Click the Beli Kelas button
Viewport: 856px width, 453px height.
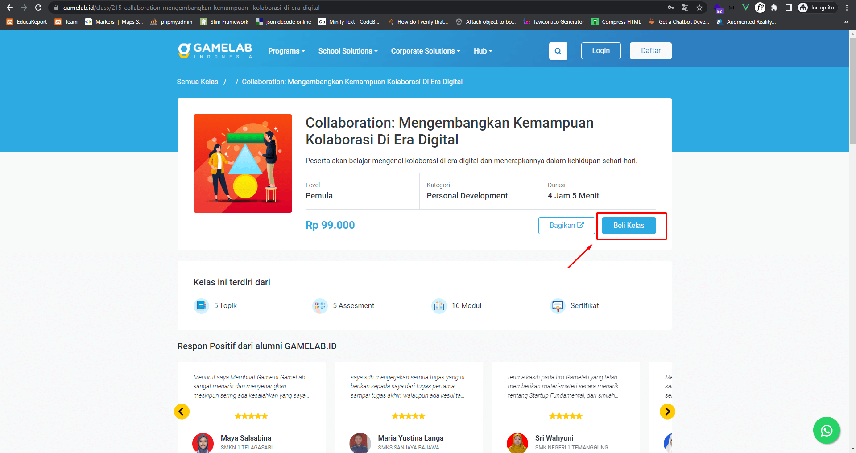629,226
